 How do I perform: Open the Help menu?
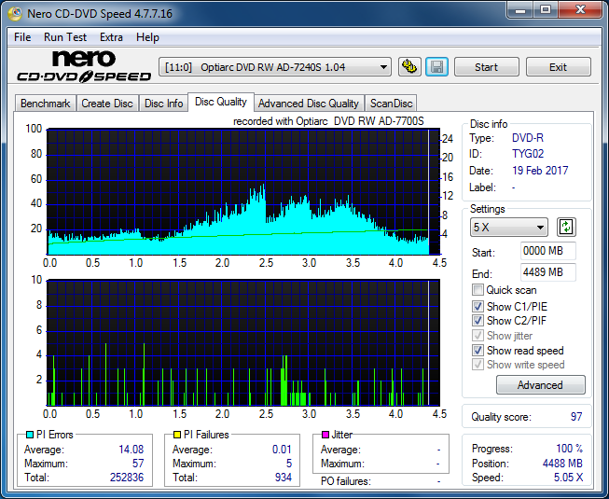[x=147, y=37]
